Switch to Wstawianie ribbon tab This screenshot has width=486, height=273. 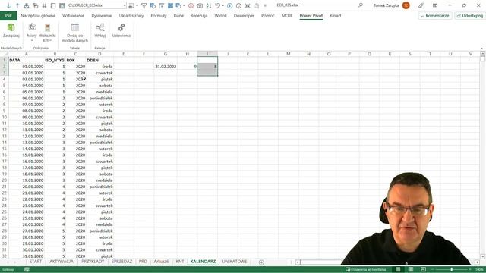click(x=73, y=15)
